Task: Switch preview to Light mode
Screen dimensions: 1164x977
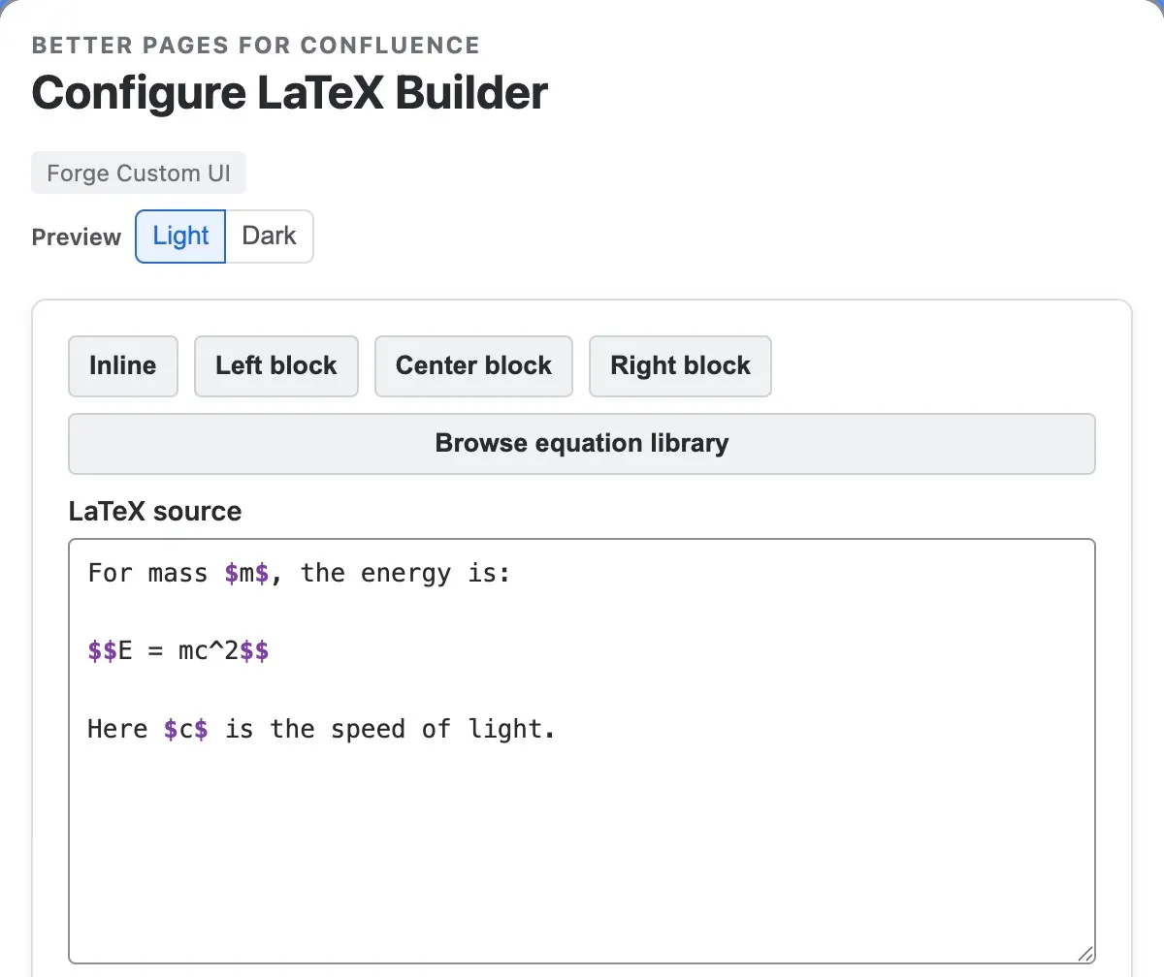Action: tap(180, 236)
